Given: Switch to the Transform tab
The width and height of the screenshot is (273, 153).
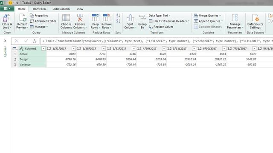Looking at the screenshot, I should [39, 9].
